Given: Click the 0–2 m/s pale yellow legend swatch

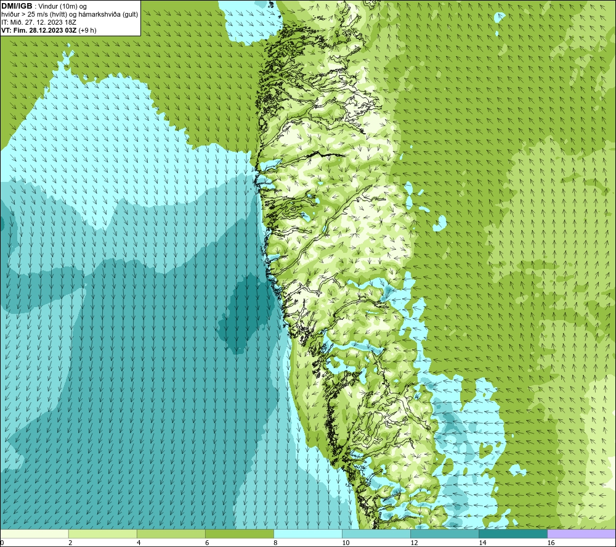Looking at the screenshot, I should [x=34, y=533].
